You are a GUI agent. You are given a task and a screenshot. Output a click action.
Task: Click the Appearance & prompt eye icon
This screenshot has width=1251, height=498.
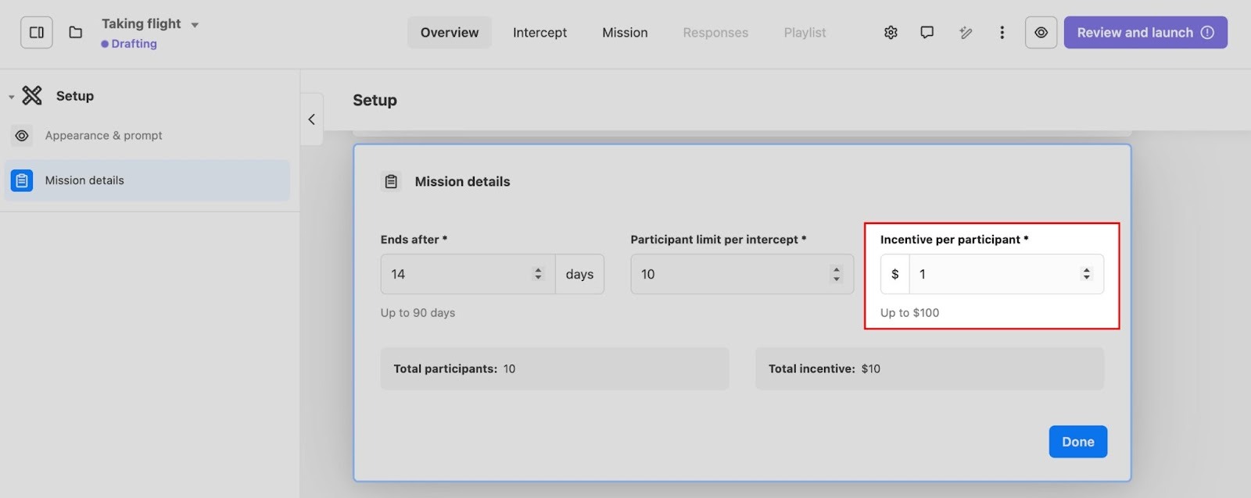pyautogui.click(x=22, y=136)
